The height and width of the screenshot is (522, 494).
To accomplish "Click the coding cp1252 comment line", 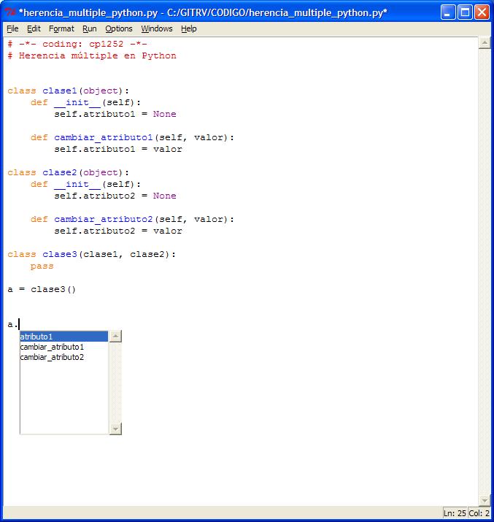I will point(77,44).
